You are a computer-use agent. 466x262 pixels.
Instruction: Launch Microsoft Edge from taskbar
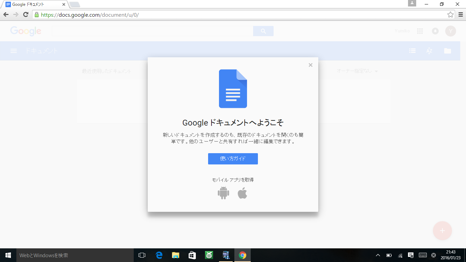[159, 255]
